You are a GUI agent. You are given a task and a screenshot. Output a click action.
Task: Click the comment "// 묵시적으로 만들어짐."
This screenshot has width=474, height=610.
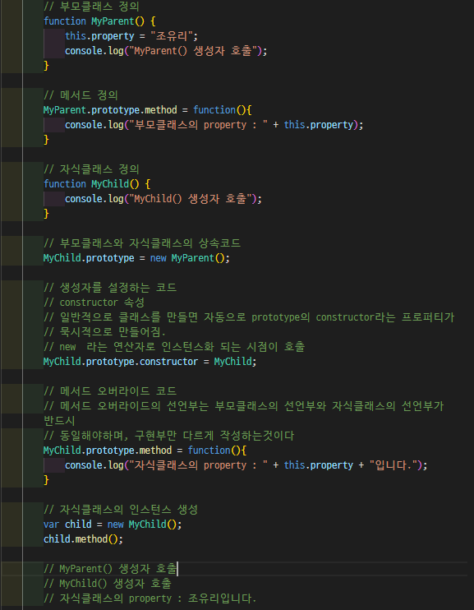104,332
